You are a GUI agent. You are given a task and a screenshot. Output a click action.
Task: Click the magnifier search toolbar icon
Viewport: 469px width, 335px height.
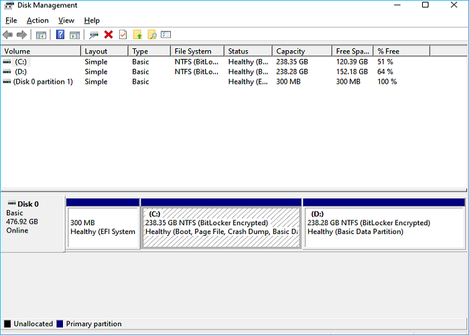click(152, 35)
